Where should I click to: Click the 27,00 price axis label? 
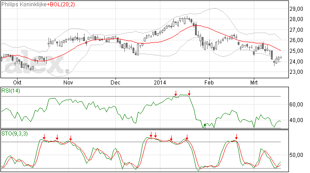(x=297, y=30)
